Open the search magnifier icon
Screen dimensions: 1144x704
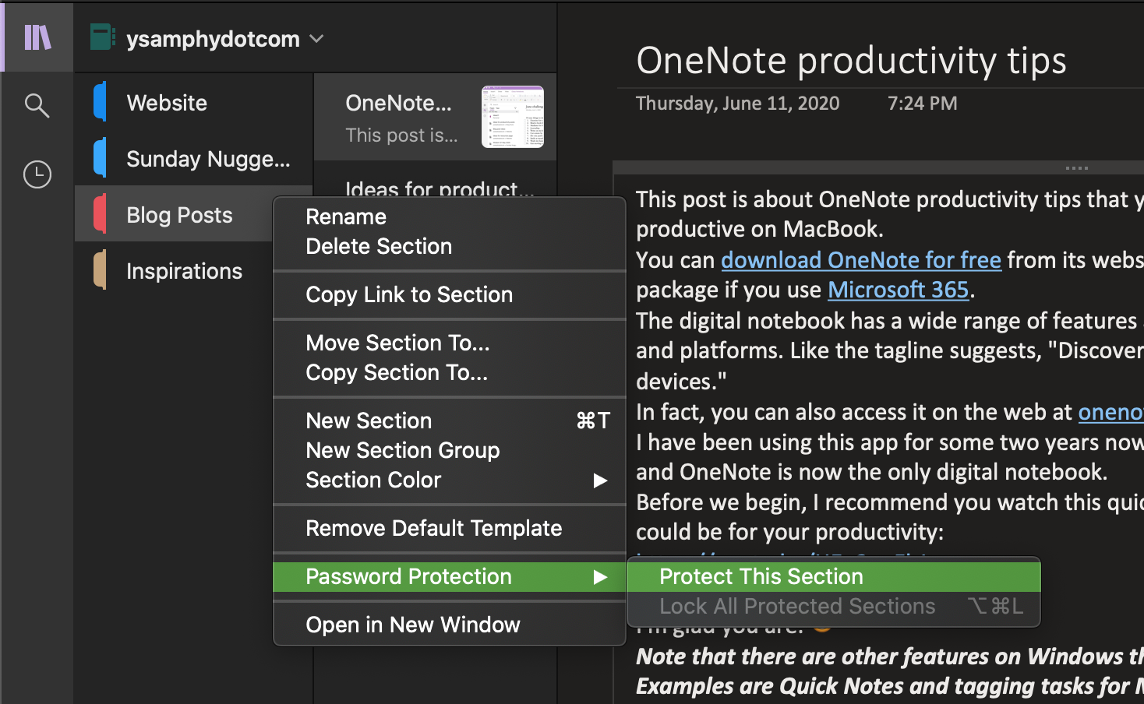pyautogui.click(x=37, y=105)
